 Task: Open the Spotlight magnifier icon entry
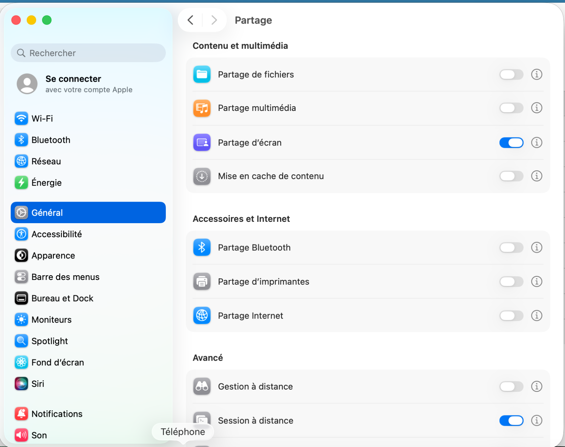coord(21,341)
